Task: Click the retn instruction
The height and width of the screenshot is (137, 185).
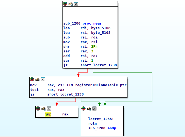Action: tap(93, 124)
